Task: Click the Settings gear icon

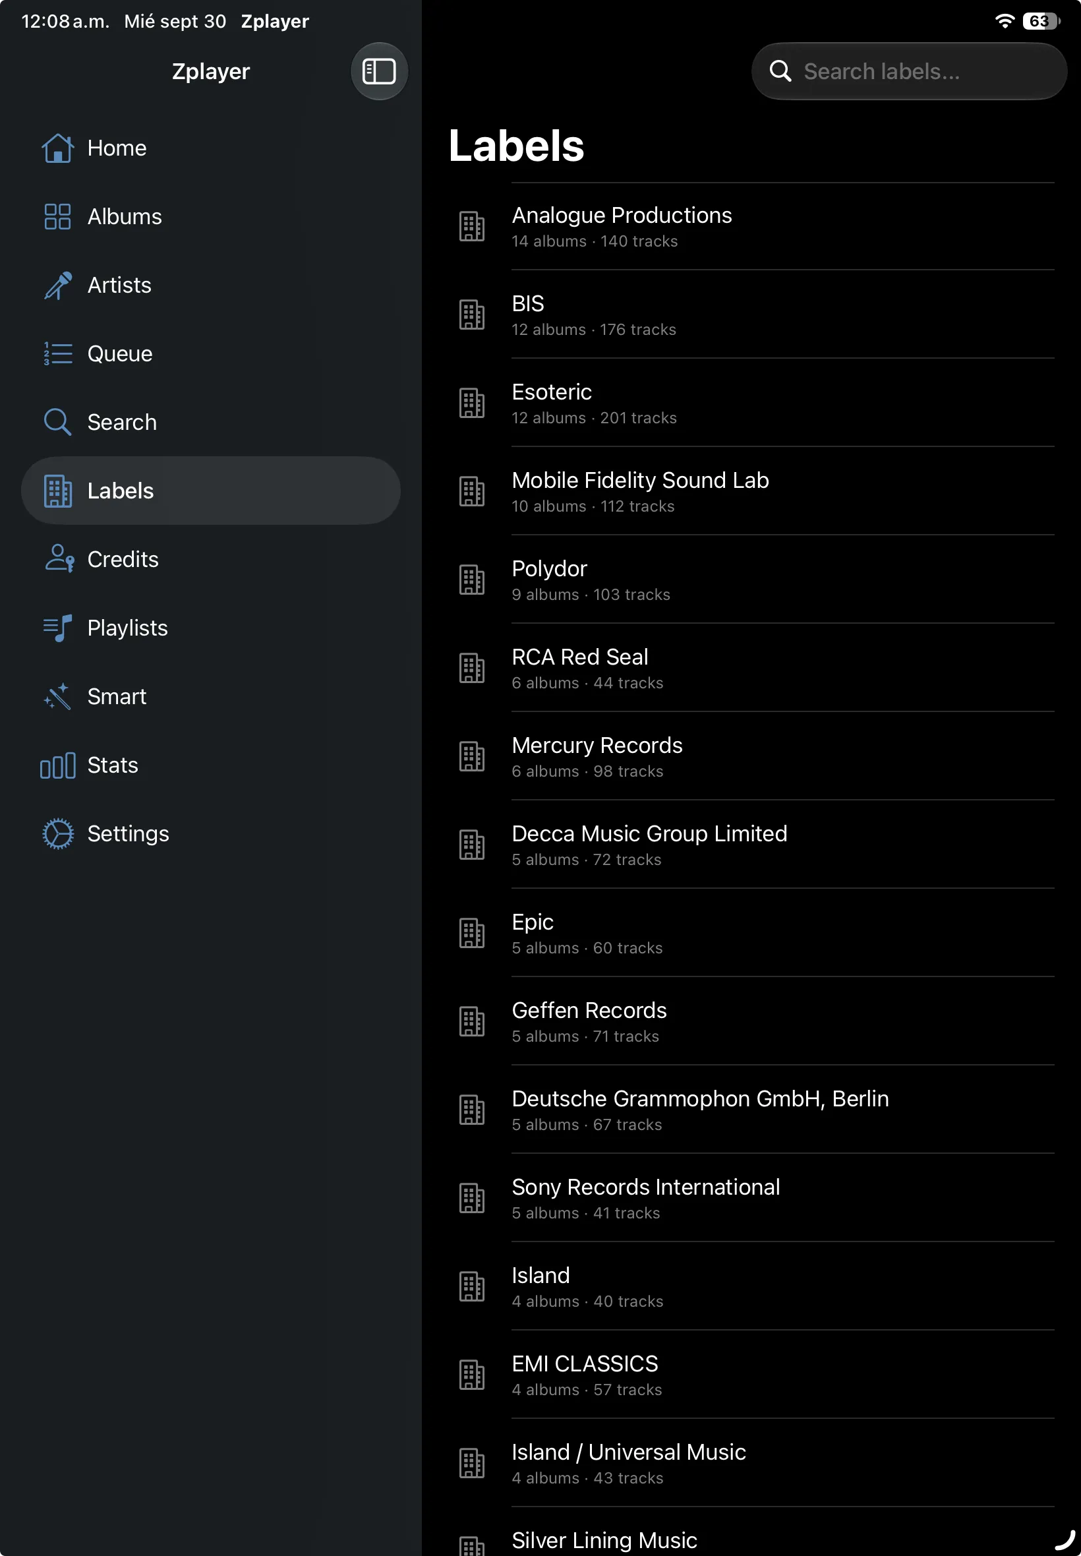Action: 57,834
